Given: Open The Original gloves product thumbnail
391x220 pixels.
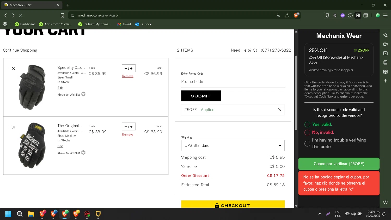Looking at the screenshot, I should (x=32, y=145).
